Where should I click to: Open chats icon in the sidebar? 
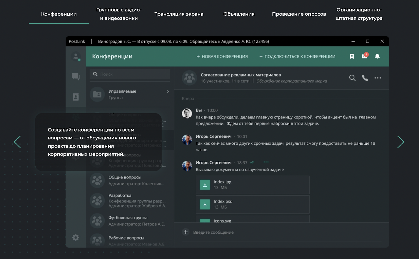pos(76,77)
